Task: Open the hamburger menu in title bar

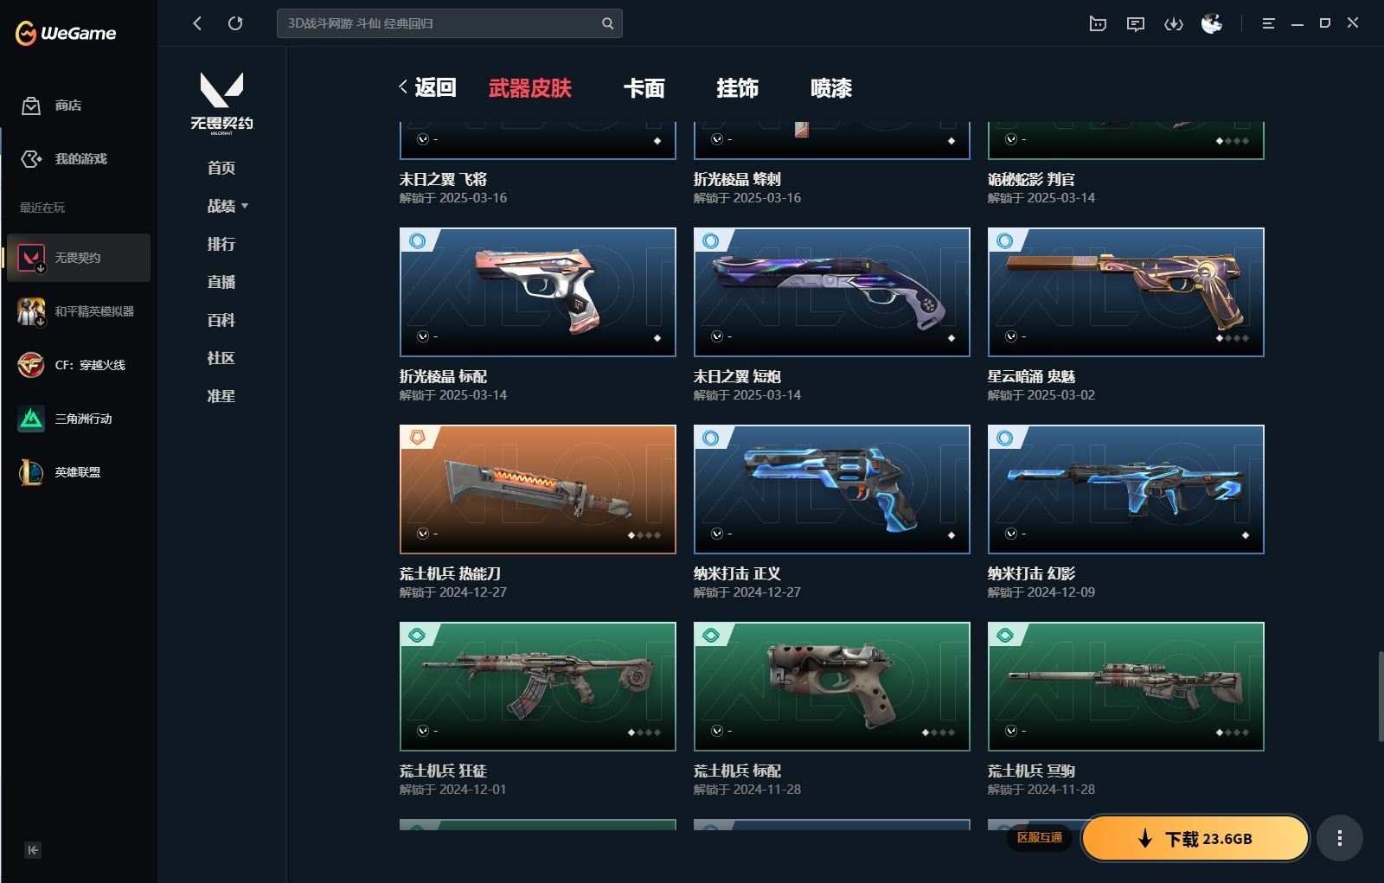Action: pyautogui.click(x=1268, y=23)
